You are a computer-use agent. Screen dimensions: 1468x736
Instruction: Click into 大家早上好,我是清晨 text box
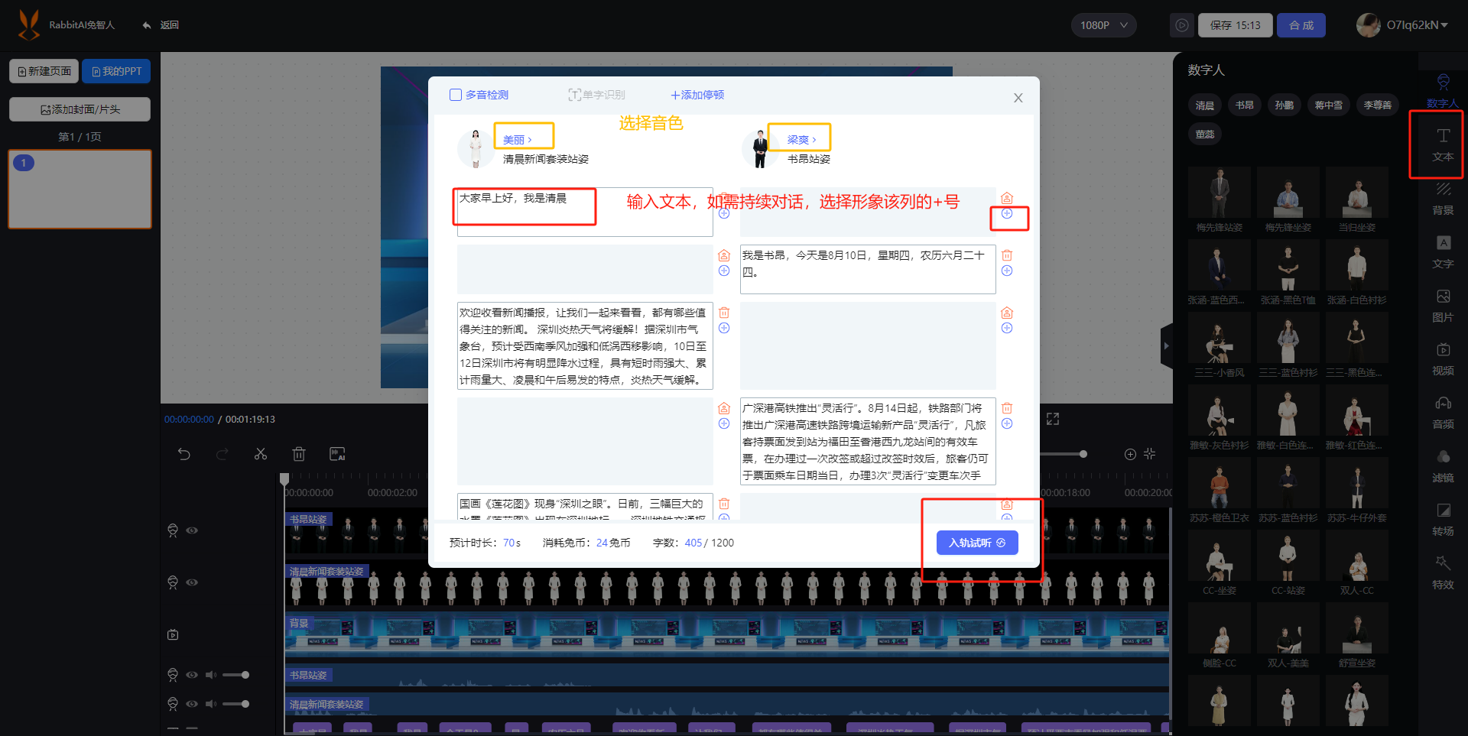point(585,212)
